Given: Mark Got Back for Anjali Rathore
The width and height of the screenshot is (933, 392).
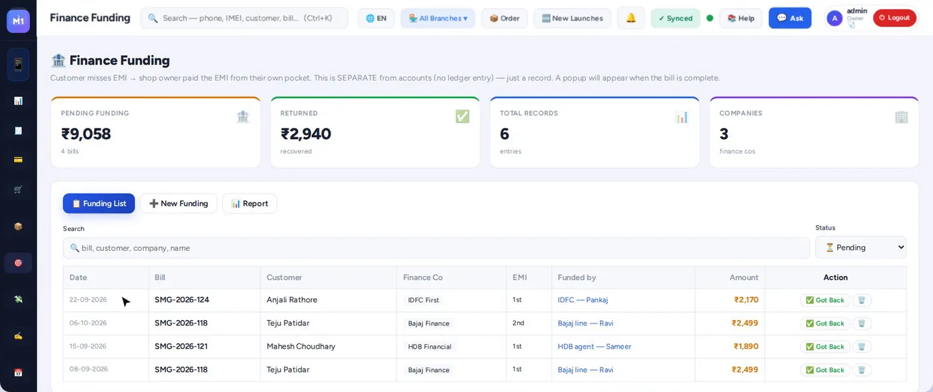Looking at the screenshot, I should (825, 300).
